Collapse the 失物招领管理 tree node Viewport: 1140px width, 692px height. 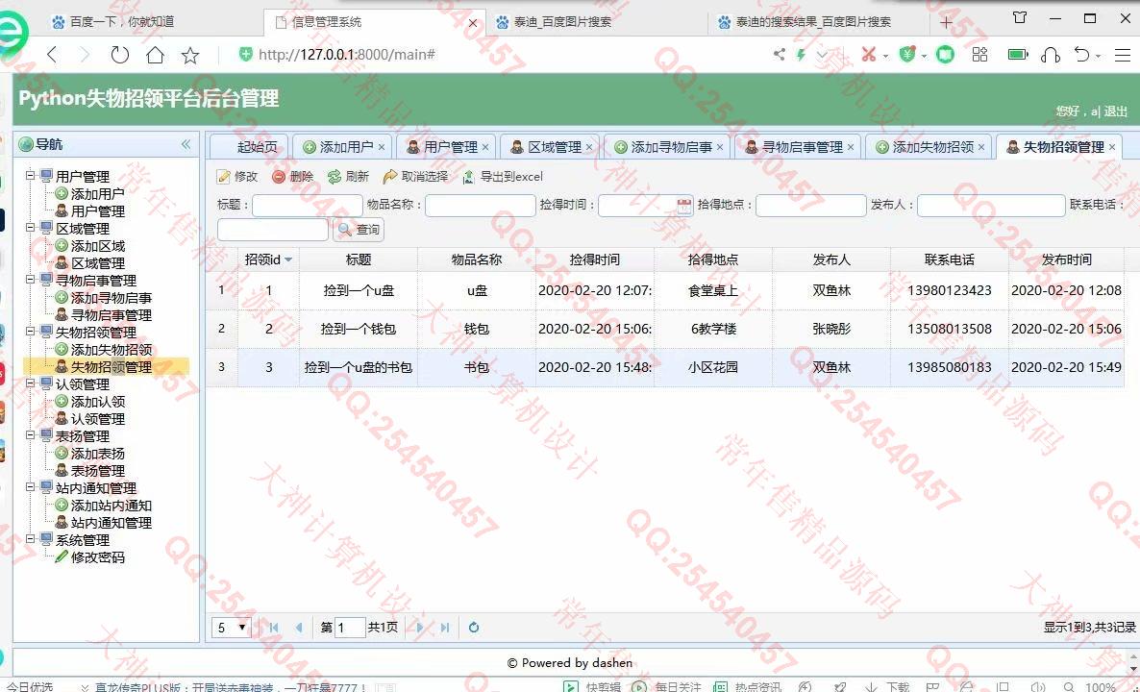point(31,333)
